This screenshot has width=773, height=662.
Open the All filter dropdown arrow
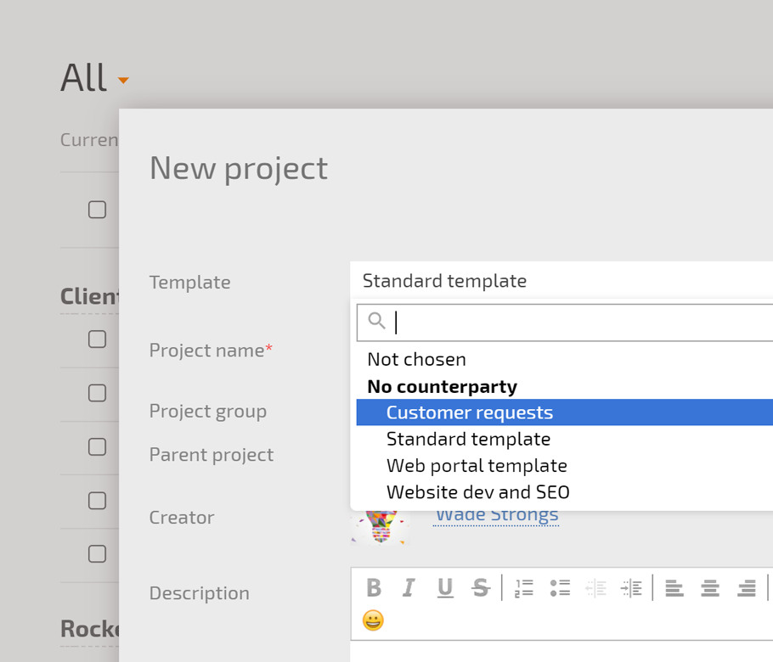click(x=123, y=81)
